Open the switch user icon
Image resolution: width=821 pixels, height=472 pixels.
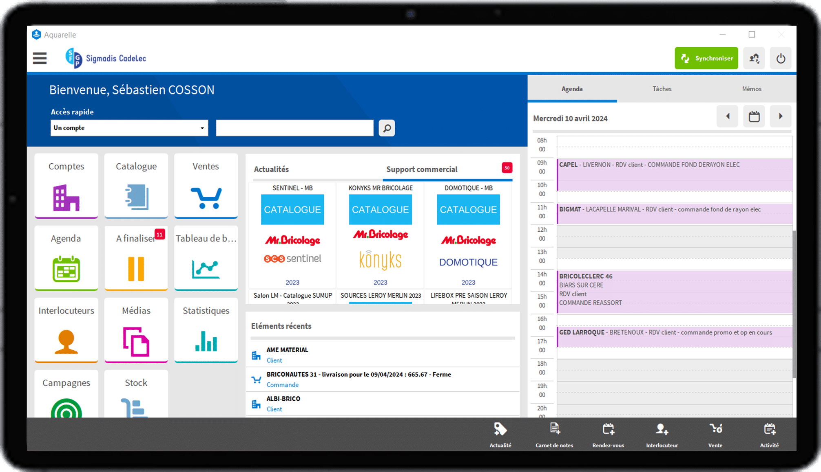pyautogui.click(x=754, y=58)
